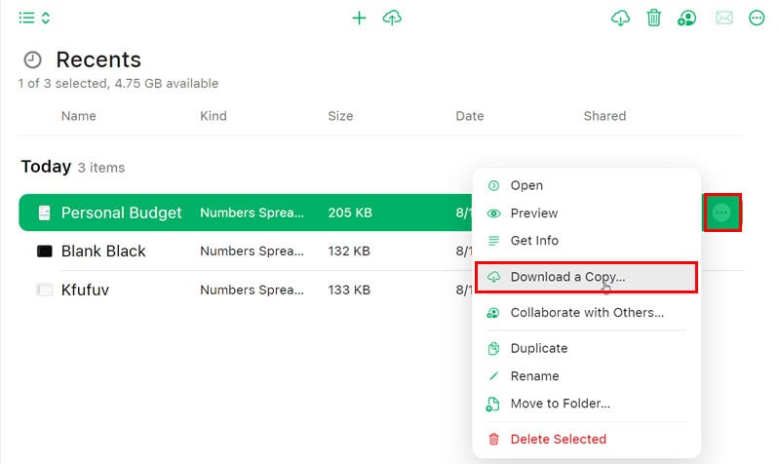Open the list view options dropdown
Screen dimensions: 779x464
(x=34, y=18)
